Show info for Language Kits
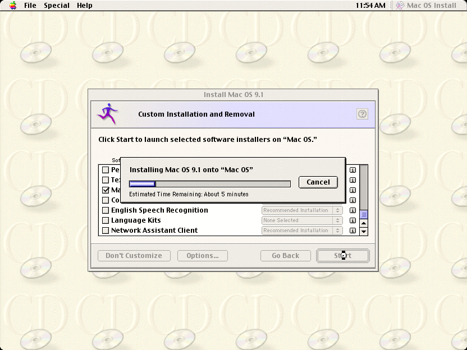 (352, 220)
